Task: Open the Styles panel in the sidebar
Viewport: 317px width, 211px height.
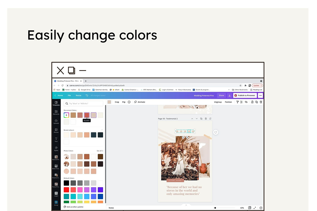Action: click(56, 149)
